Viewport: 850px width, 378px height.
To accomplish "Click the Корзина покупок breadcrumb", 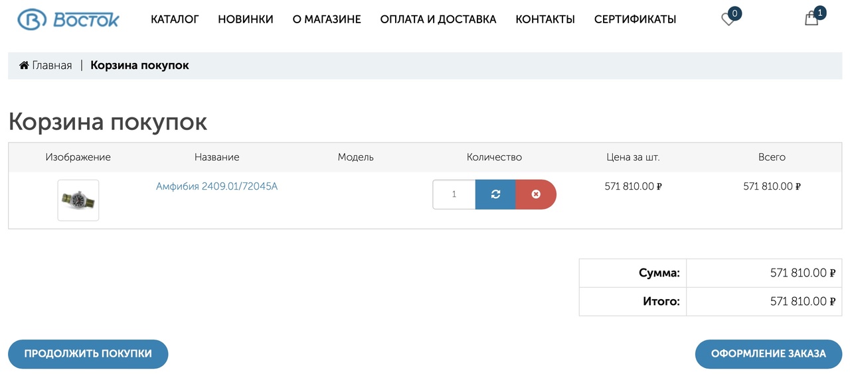I will pos(139,65).
